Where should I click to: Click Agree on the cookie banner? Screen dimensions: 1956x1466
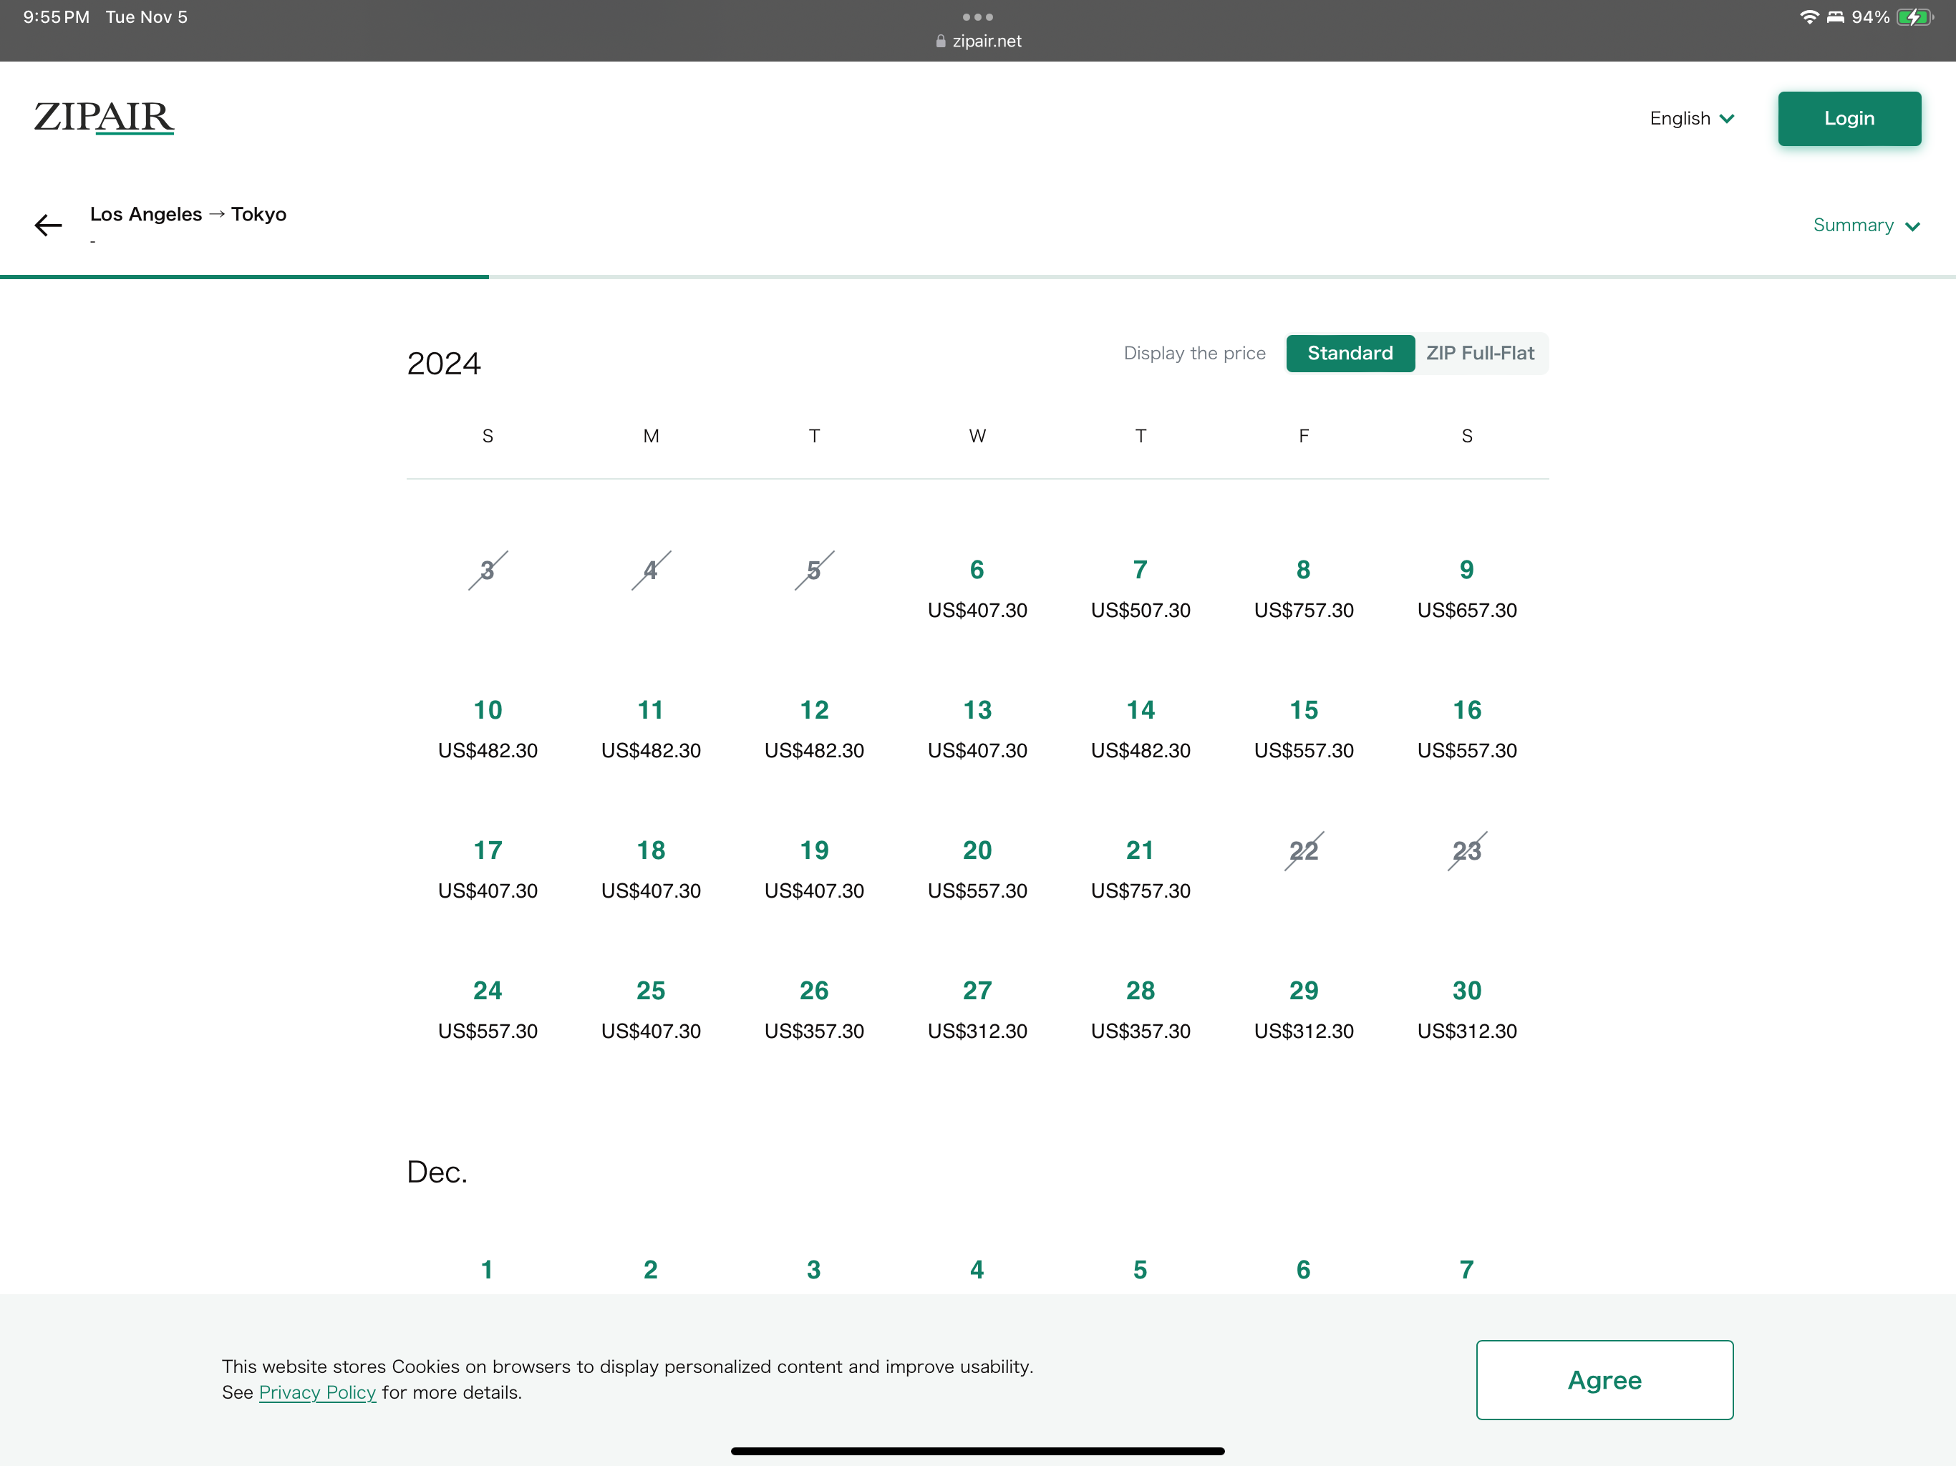coord(1604,1379)
